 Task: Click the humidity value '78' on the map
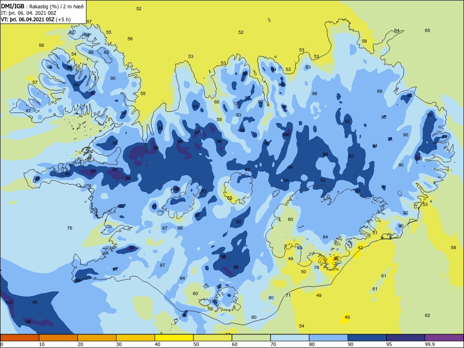[316, 268]
